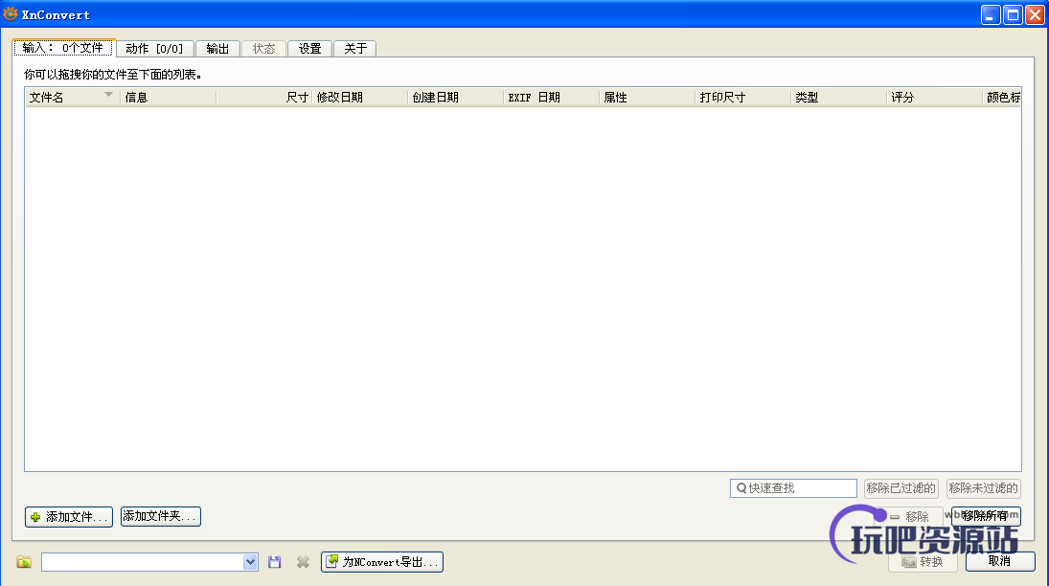The height and width of the screenshot is (586, 1049).
Task: Select the 状态 tab
Action: click(x=263, y=49)
